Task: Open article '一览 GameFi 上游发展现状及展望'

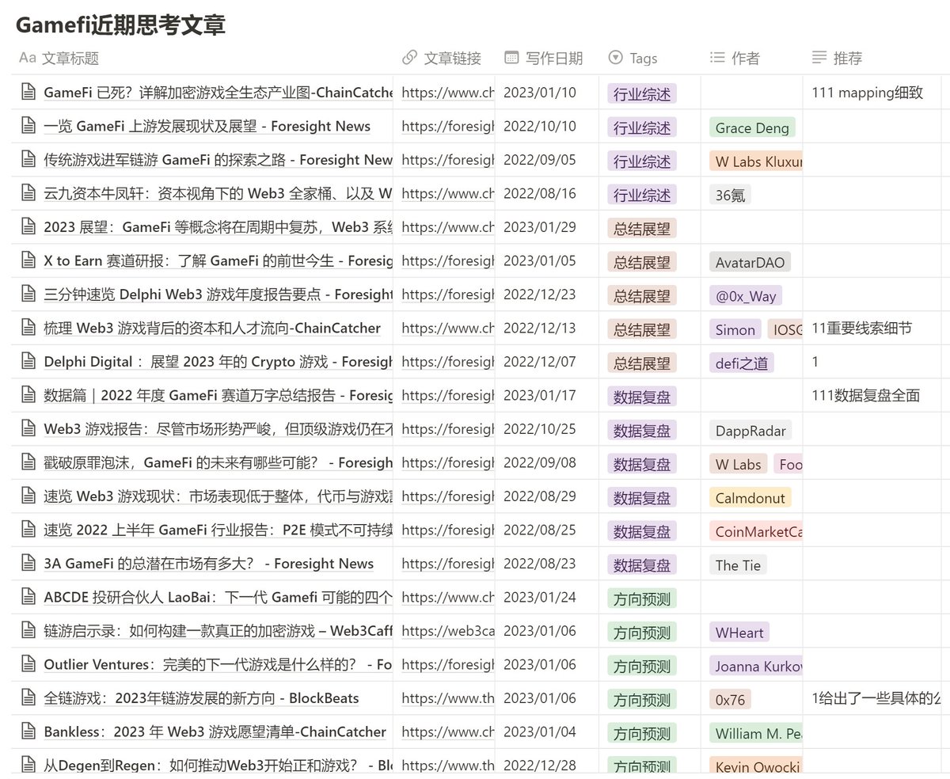Action: point(207,126)
